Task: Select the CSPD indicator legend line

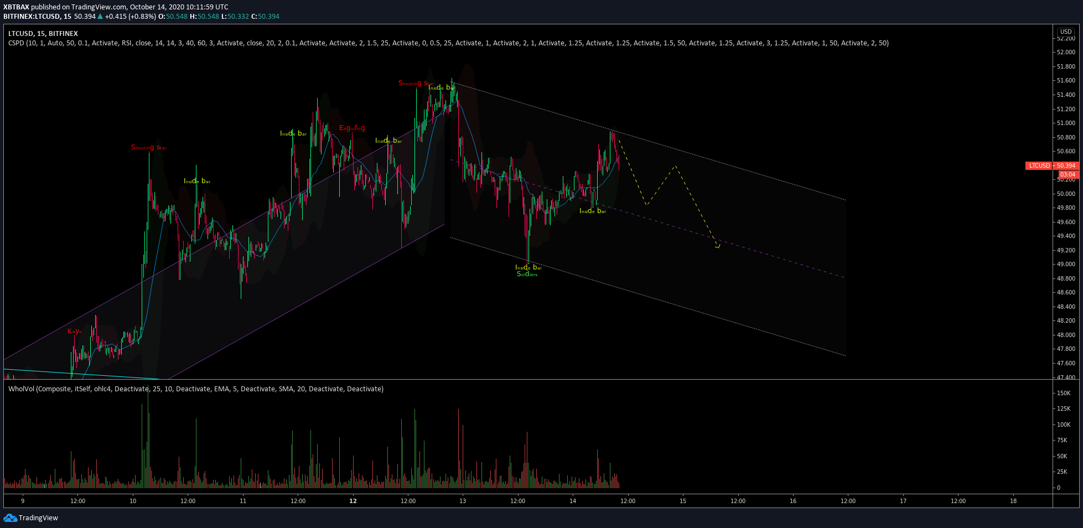Action: click(x=448, y=43)
